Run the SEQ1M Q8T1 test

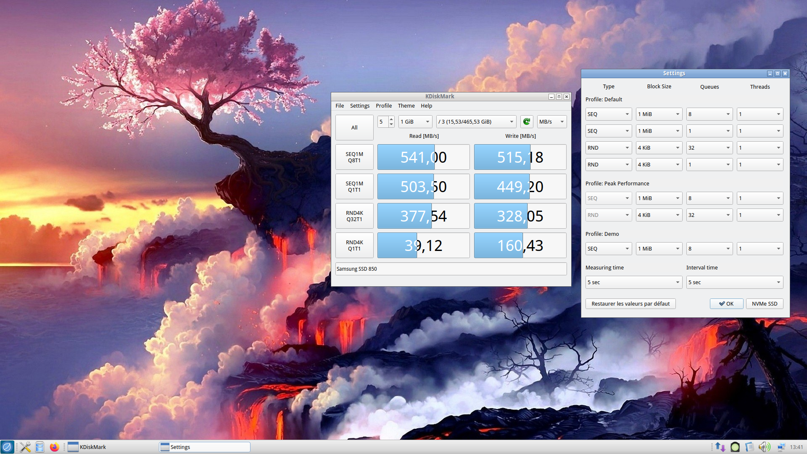point(354,157)
